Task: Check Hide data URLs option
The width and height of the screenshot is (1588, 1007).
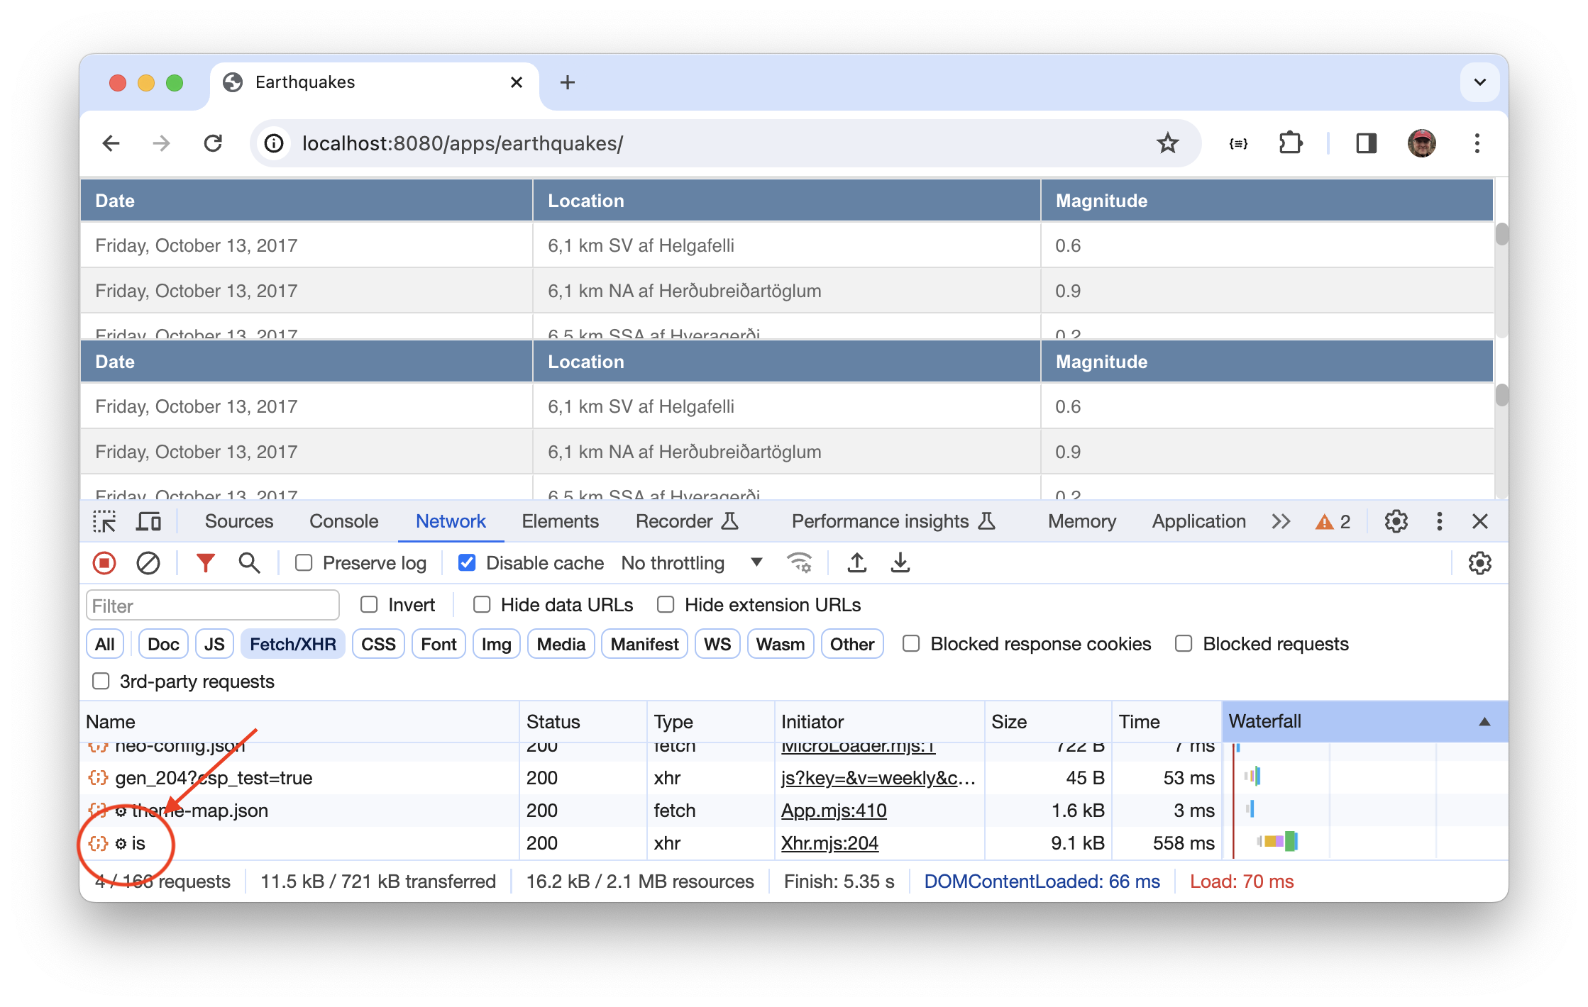Action: tap(482, 605)
